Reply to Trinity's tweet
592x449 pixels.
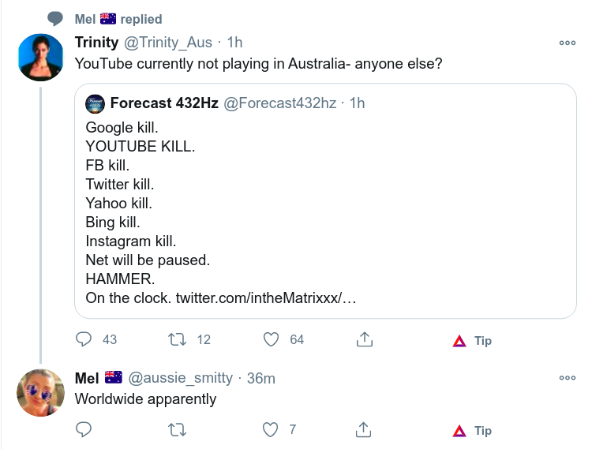(84, 339)
